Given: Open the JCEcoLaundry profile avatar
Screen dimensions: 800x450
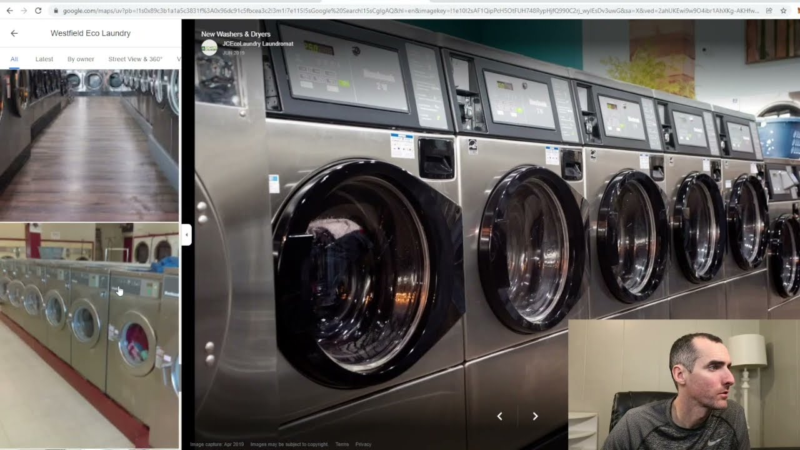Looking at the screenshot, I should tap(209, 47).
